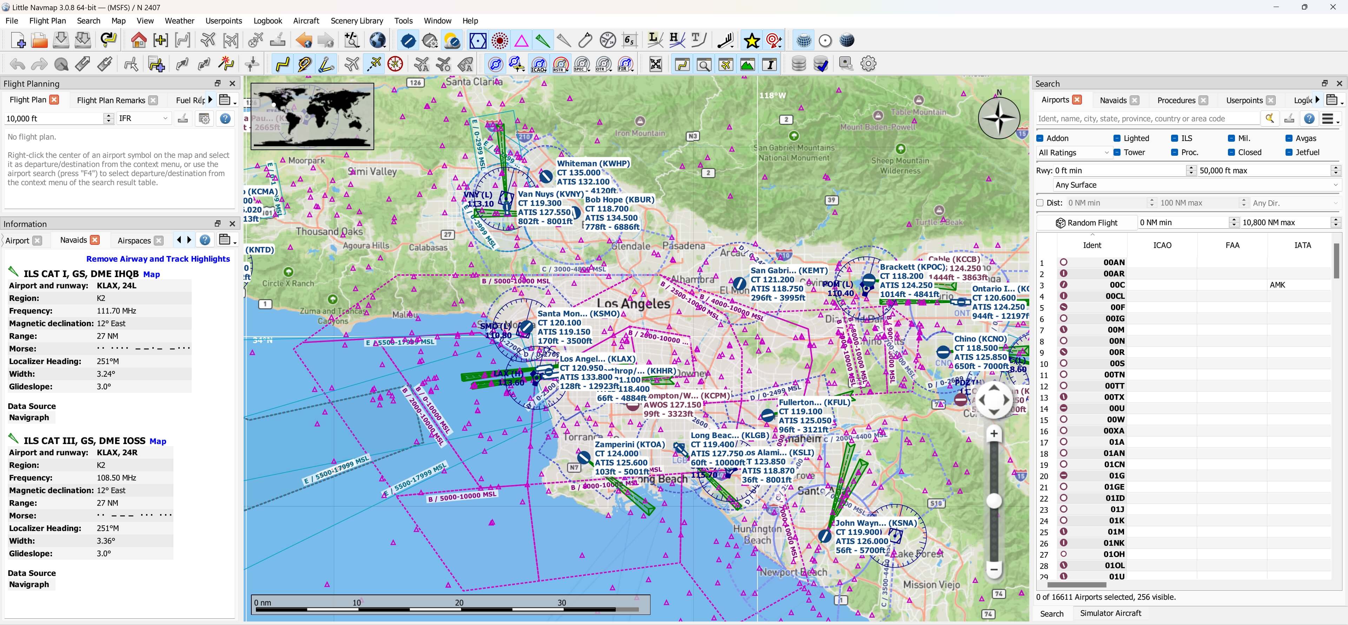Click the compass rose on the map

point(998,119)
